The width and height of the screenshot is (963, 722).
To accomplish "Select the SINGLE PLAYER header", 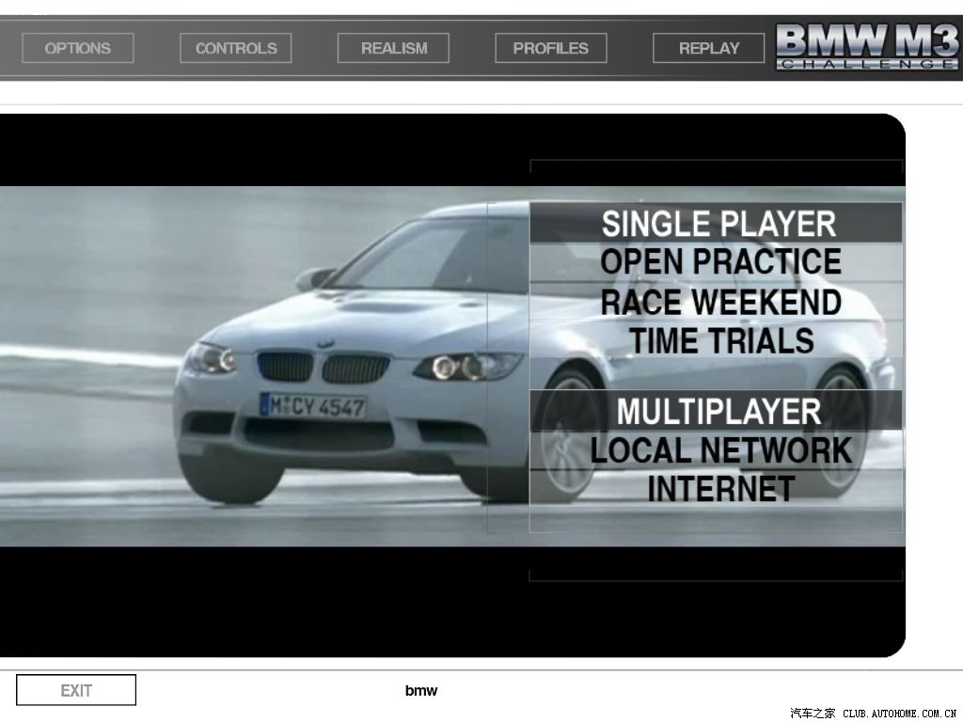I will (718, 224).
